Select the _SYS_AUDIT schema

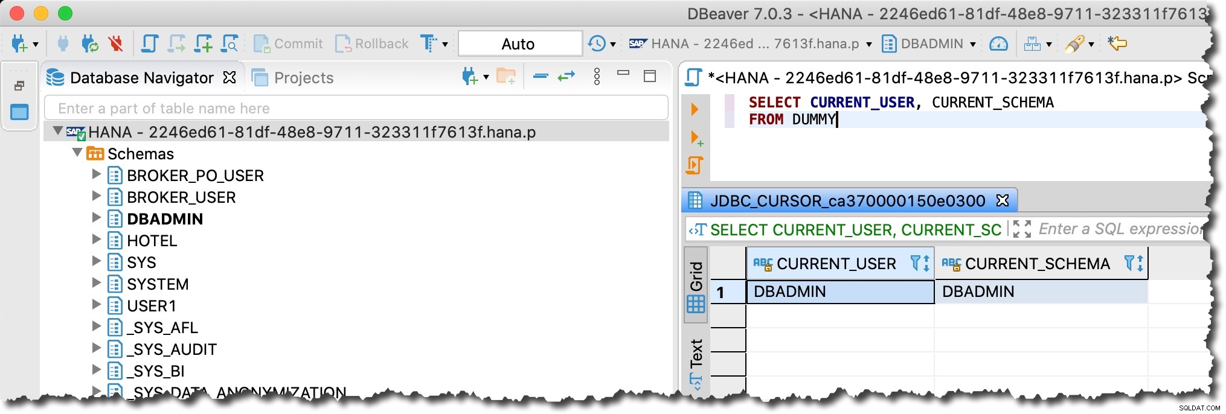(172, 349)
